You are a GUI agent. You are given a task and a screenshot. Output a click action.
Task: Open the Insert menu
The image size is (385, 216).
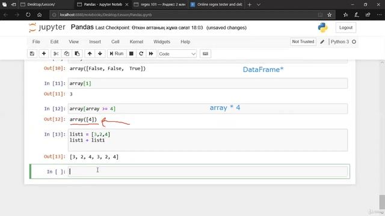(x=95, y=41)
